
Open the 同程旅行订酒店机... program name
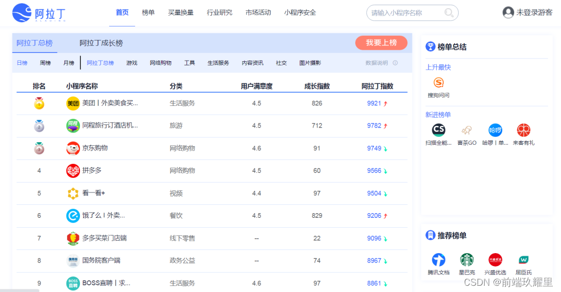(x=110, y=126)
